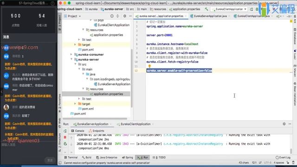297x167 pixels.
Task: Open the Spring tool window
Action: pos(128,157)
